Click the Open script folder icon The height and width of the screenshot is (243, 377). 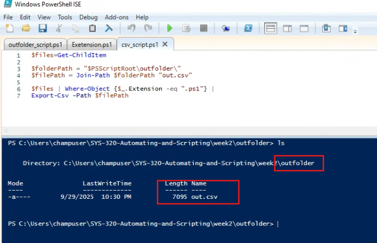25,28
